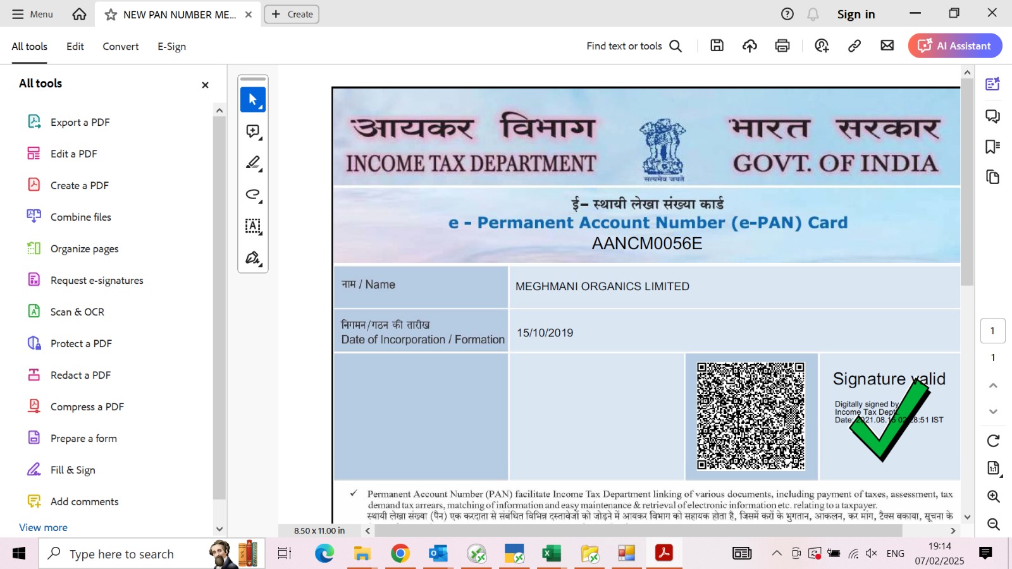The height and width of the screenshot is (569, 1012).
Task: Close the All tools panel
Action: coord(205,85)
